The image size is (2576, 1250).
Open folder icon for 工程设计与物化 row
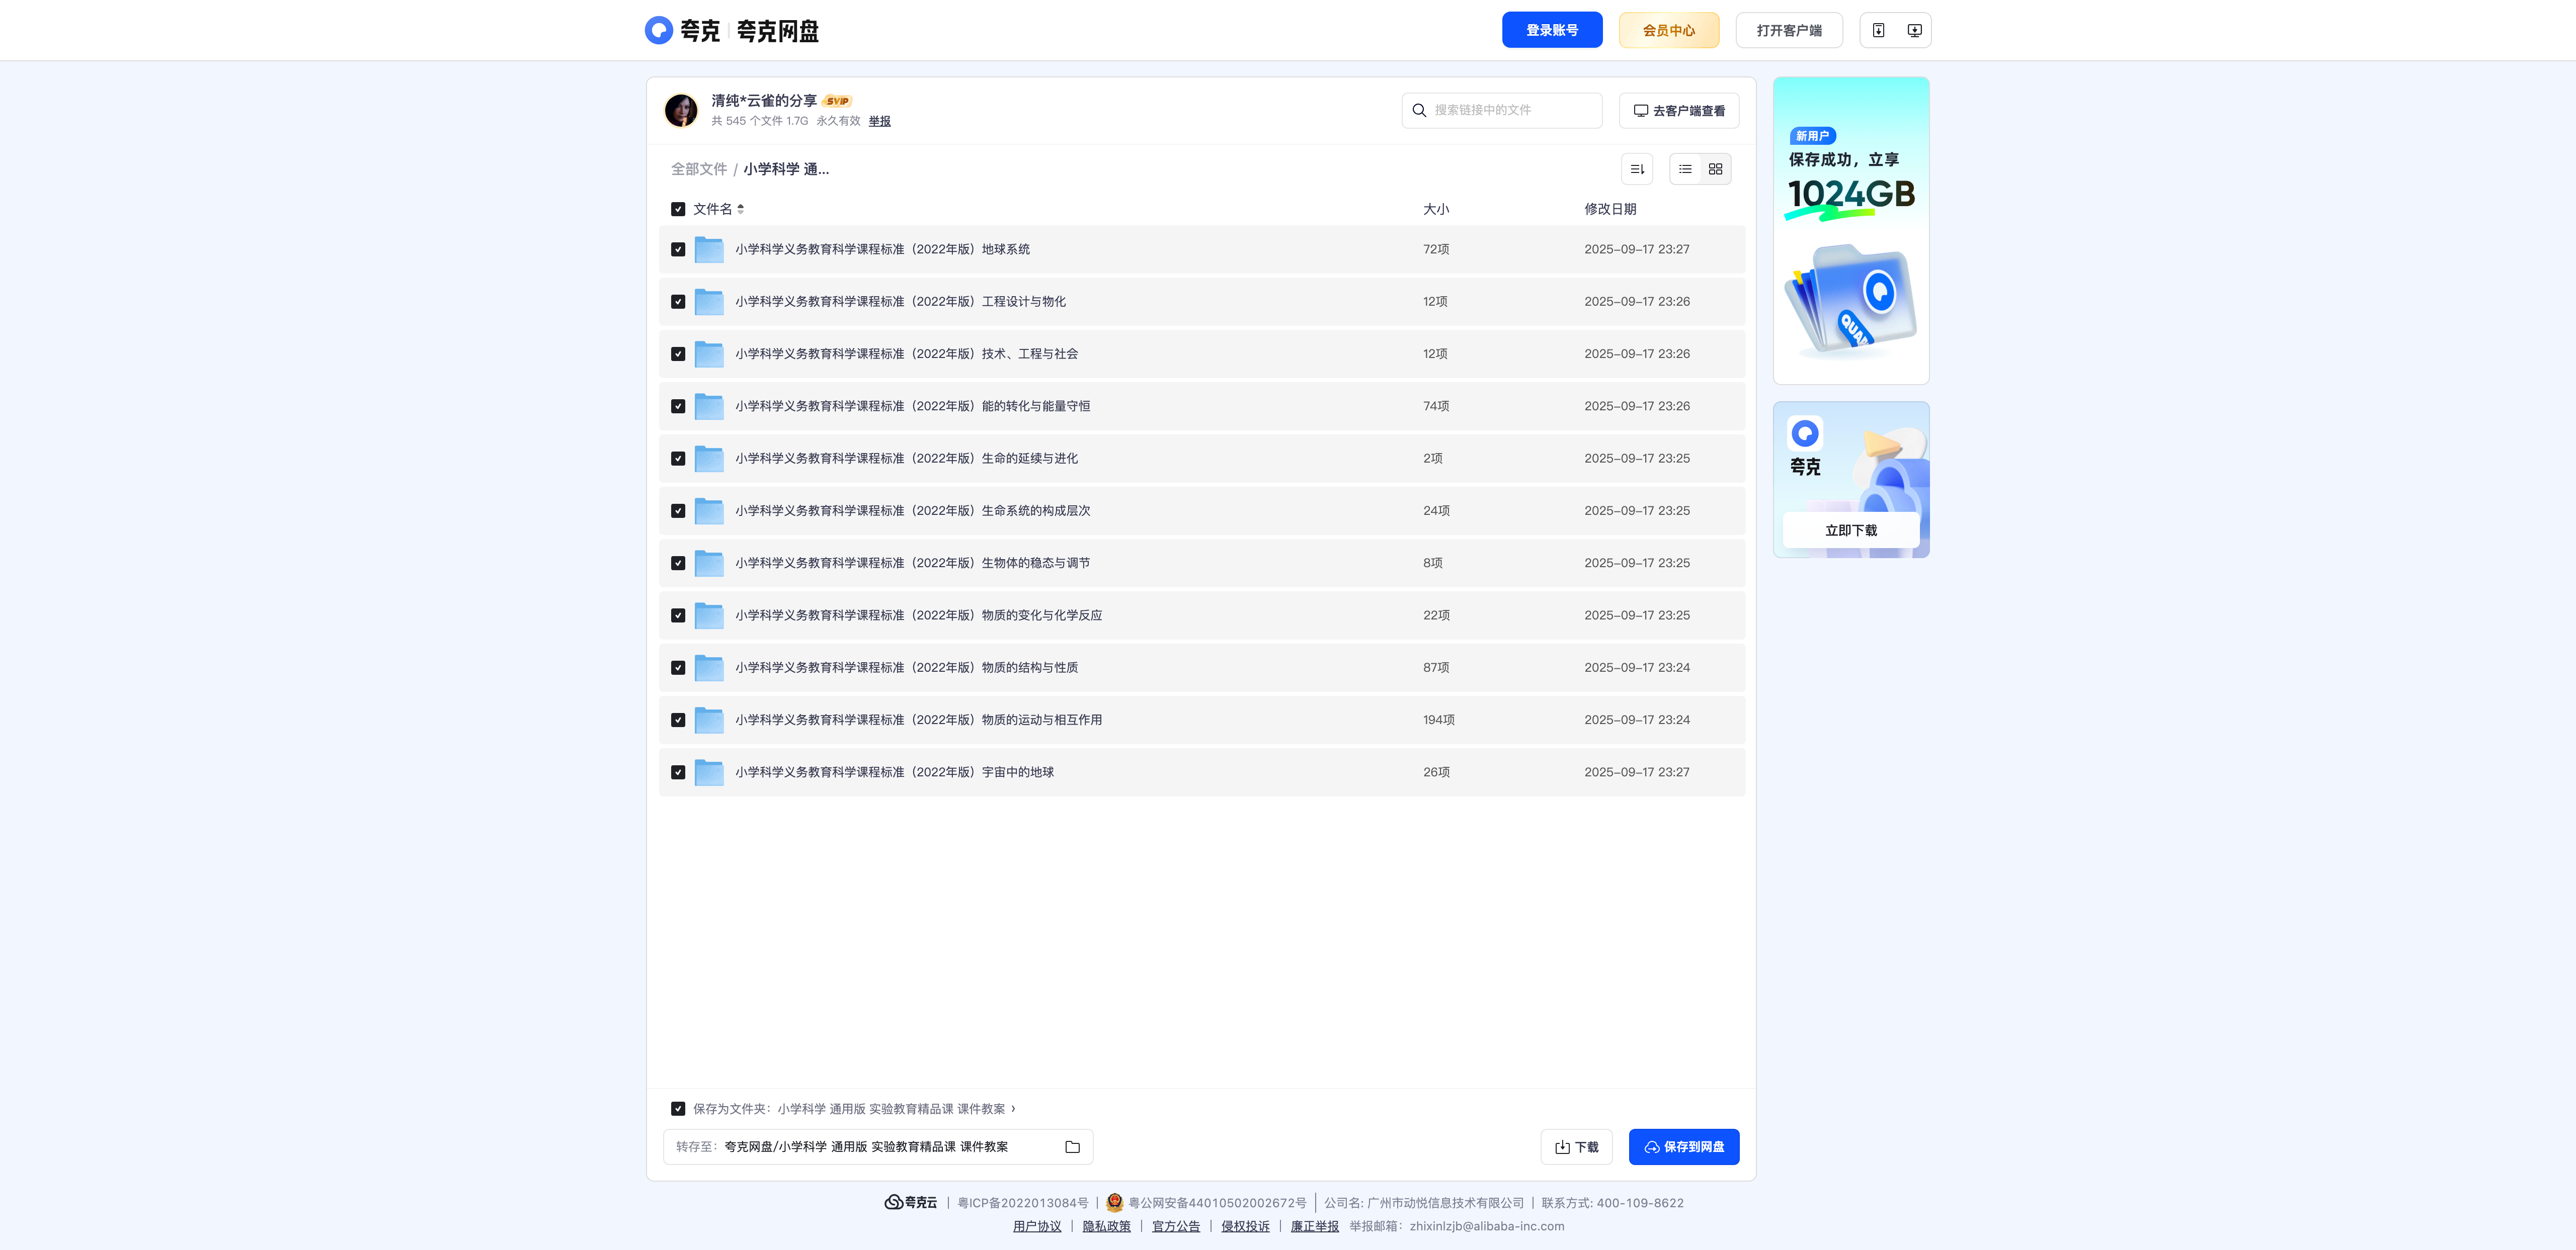click(709, 302)
